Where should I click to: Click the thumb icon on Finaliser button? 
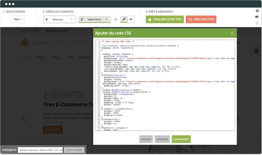tap(150, 19)
